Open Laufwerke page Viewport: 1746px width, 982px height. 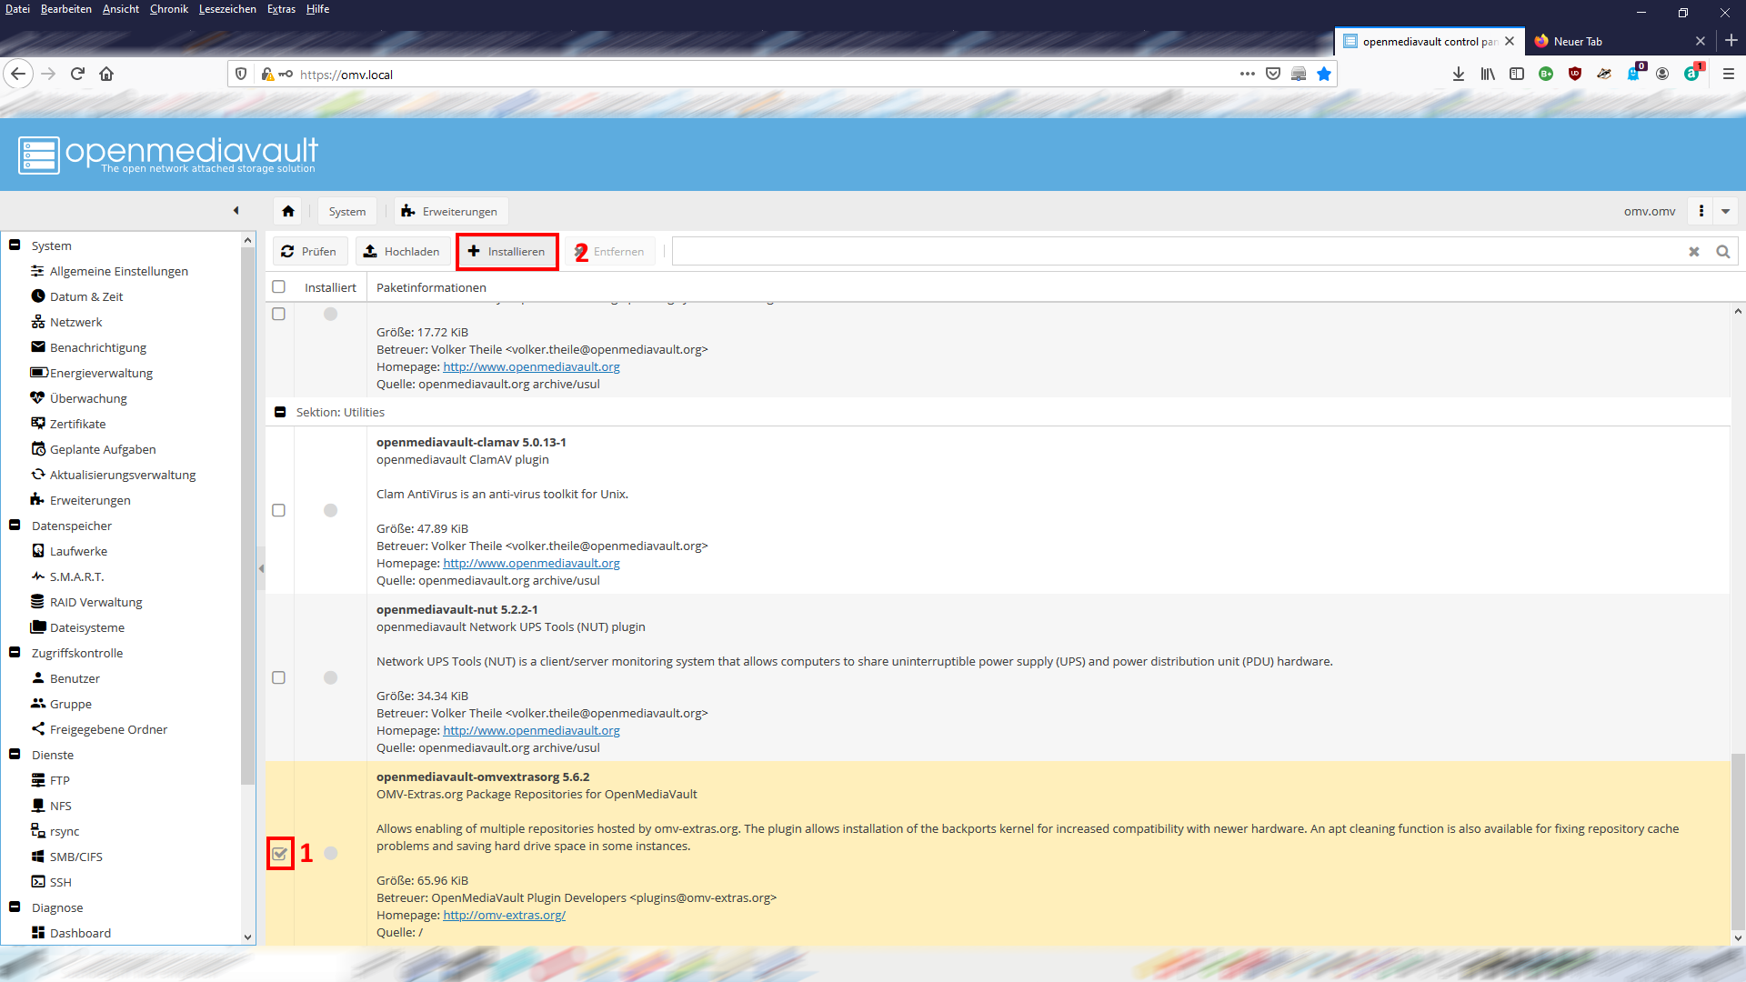coord(77,551)
